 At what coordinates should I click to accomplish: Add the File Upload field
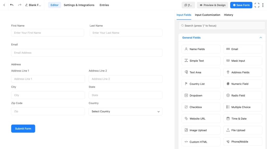(243, 130)
